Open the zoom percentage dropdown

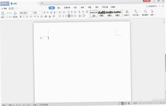tap(138, 103)
